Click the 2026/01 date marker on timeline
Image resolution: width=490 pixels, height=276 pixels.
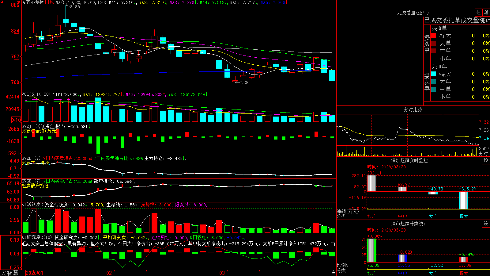(x=34, y=273)
